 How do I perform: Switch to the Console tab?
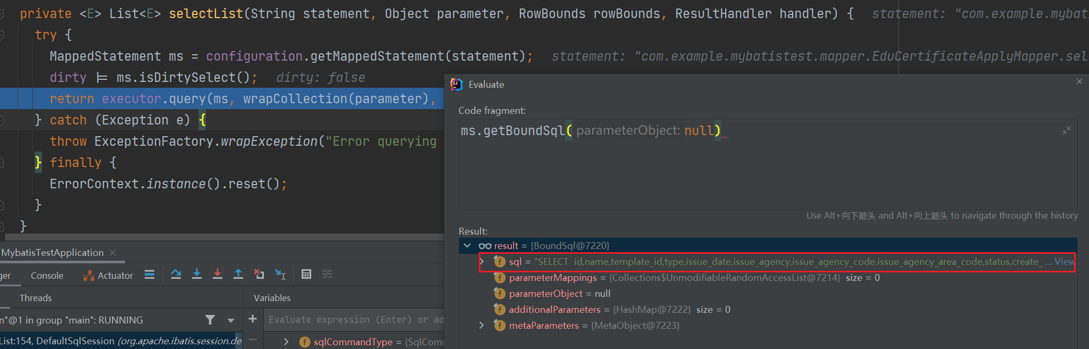pyautogui.click(x=47, y=276)
